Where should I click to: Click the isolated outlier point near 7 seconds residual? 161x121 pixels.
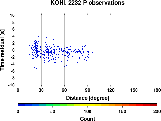pyautogui.click(x=36, y=26)
